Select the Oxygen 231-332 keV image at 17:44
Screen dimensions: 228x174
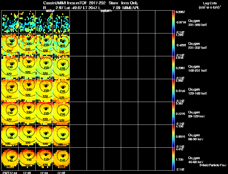click(10, 45)
